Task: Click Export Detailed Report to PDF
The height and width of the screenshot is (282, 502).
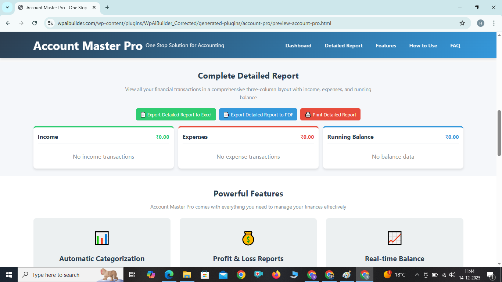Action: point(258,114)
